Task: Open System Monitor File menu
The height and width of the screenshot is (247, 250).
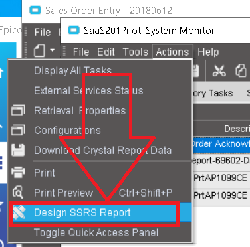Action: click(81, 52)
